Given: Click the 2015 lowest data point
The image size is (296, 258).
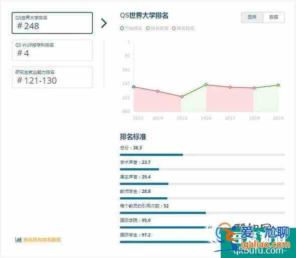Looking at the screenshot, I should point(182,97).
